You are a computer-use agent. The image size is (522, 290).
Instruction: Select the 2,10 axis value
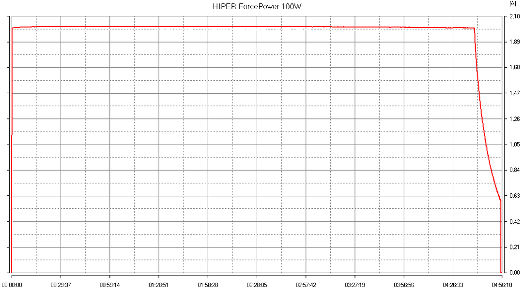pyautogui.click(x=514, y=16)
